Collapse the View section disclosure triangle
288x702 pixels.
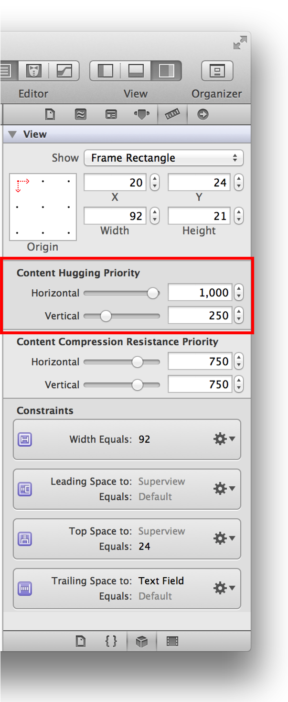[x=12, y=135]
